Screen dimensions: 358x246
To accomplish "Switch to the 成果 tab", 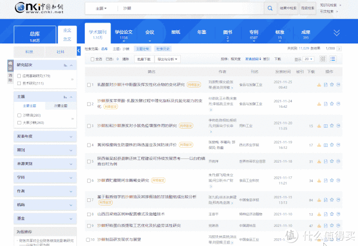I will (x=305, y=34).
